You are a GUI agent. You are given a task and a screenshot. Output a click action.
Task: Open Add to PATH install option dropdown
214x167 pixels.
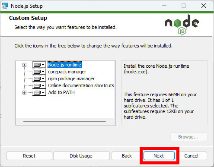(x=39, y=92)
